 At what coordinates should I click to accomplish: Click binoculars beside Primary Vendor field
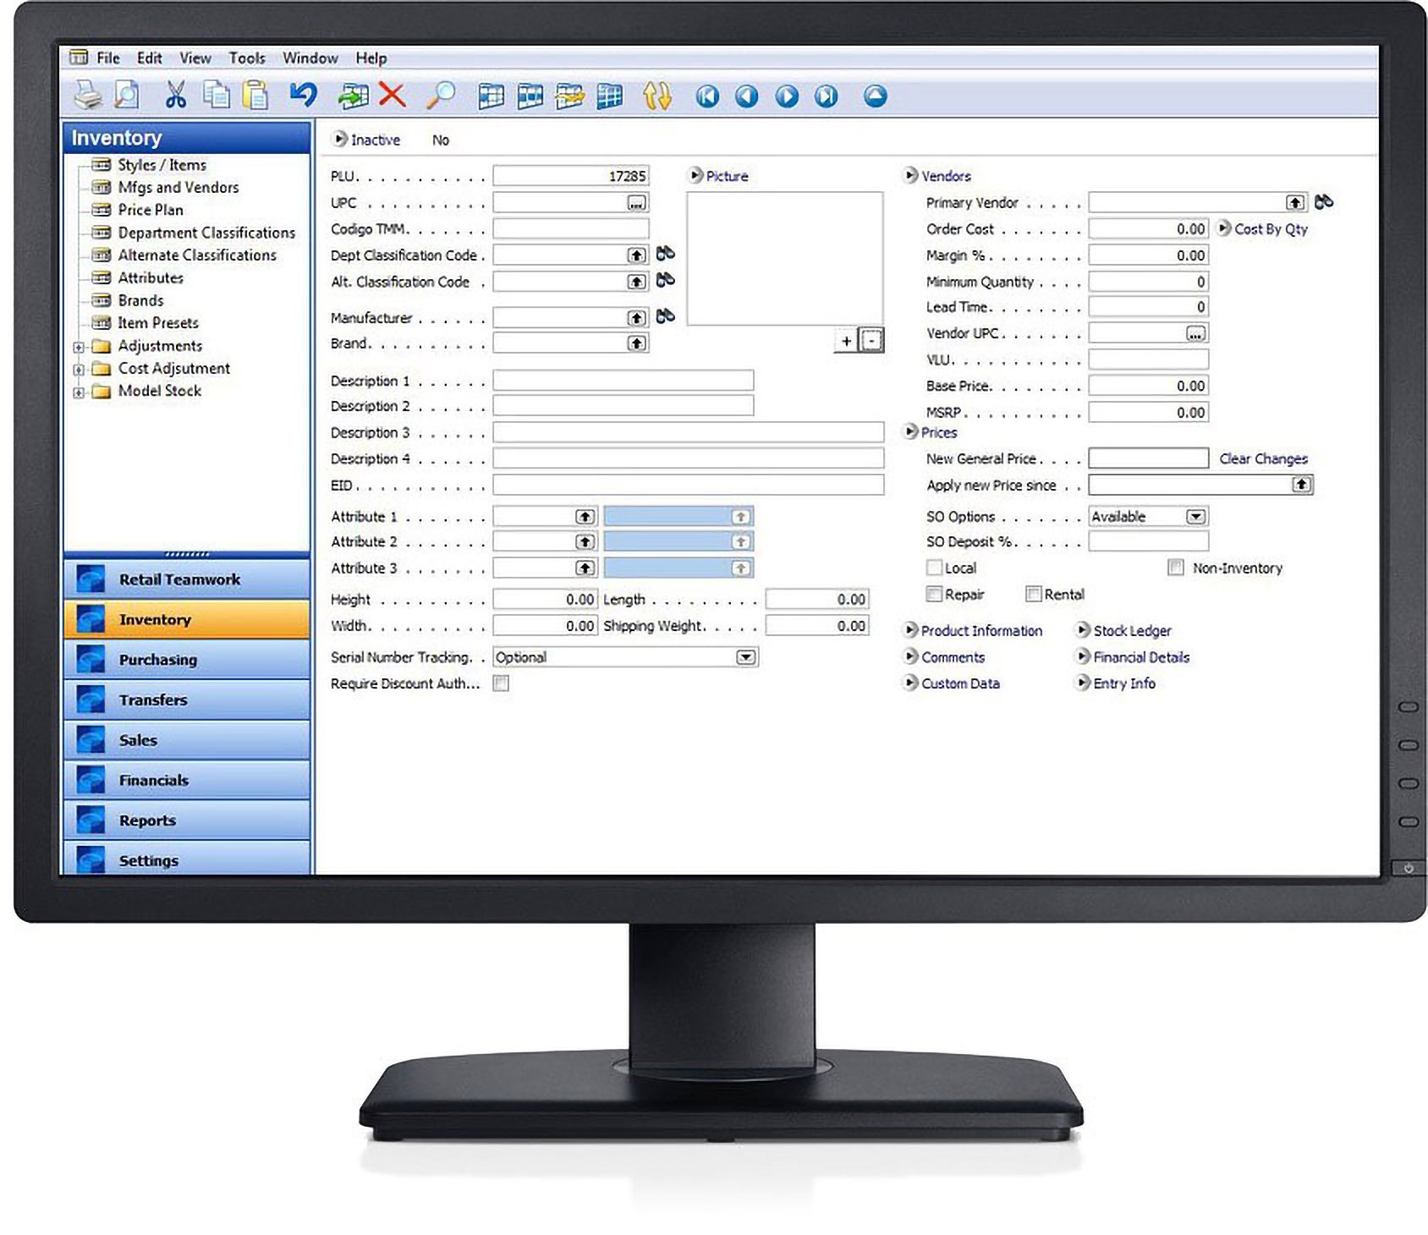tap(1324, 201)
